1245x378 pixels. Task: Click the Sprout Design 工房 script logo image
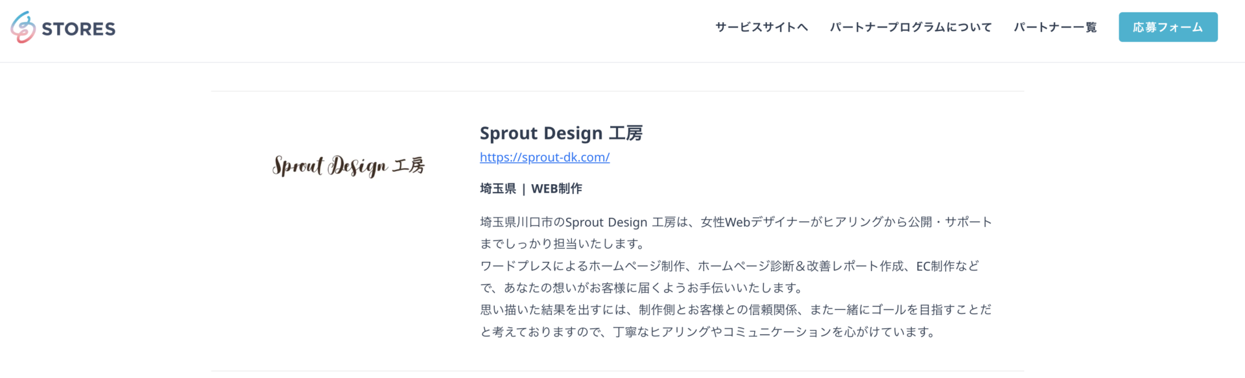click(349, 166)
